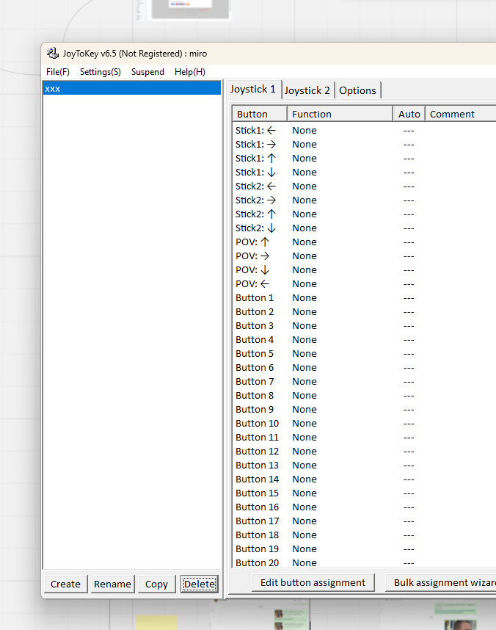
Task: Select the Button 7 row
Action: 364,381
